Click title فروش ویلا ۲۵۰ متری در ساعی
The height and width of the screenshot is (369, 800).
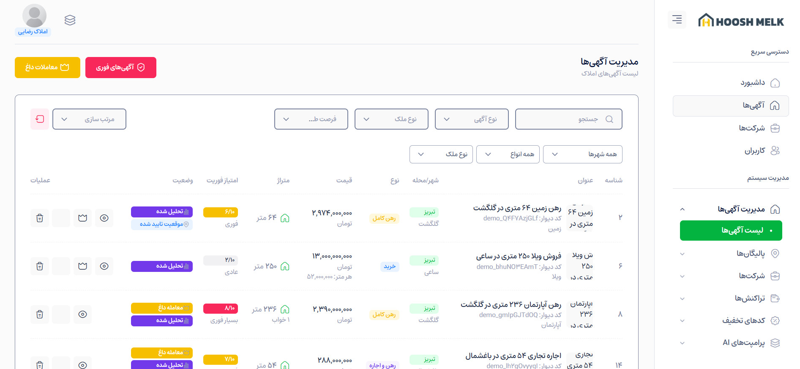(519, 256)
